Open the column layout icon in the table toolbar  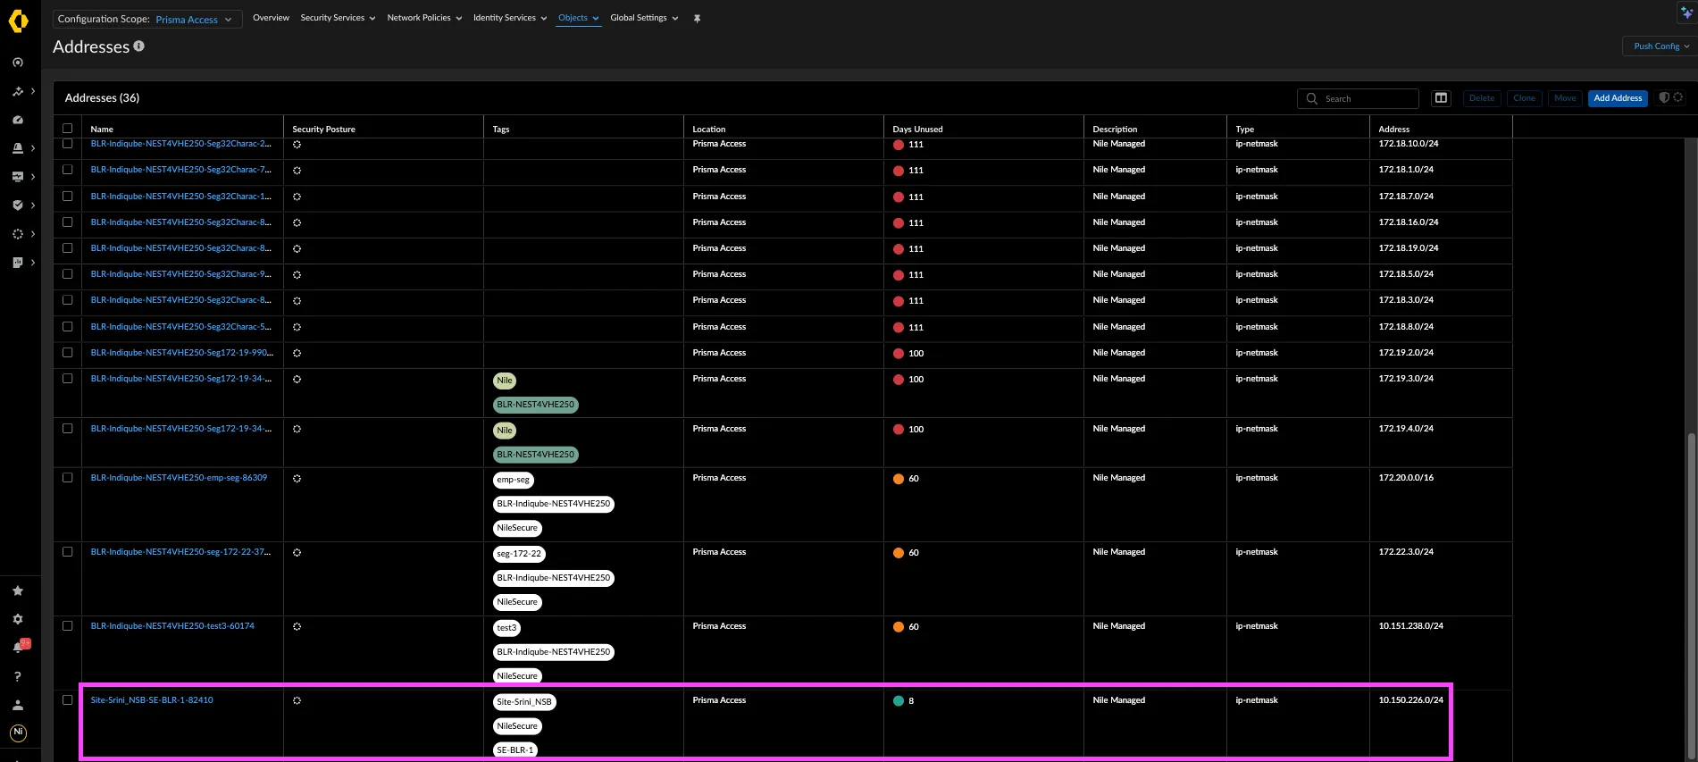coord(1441,98)
